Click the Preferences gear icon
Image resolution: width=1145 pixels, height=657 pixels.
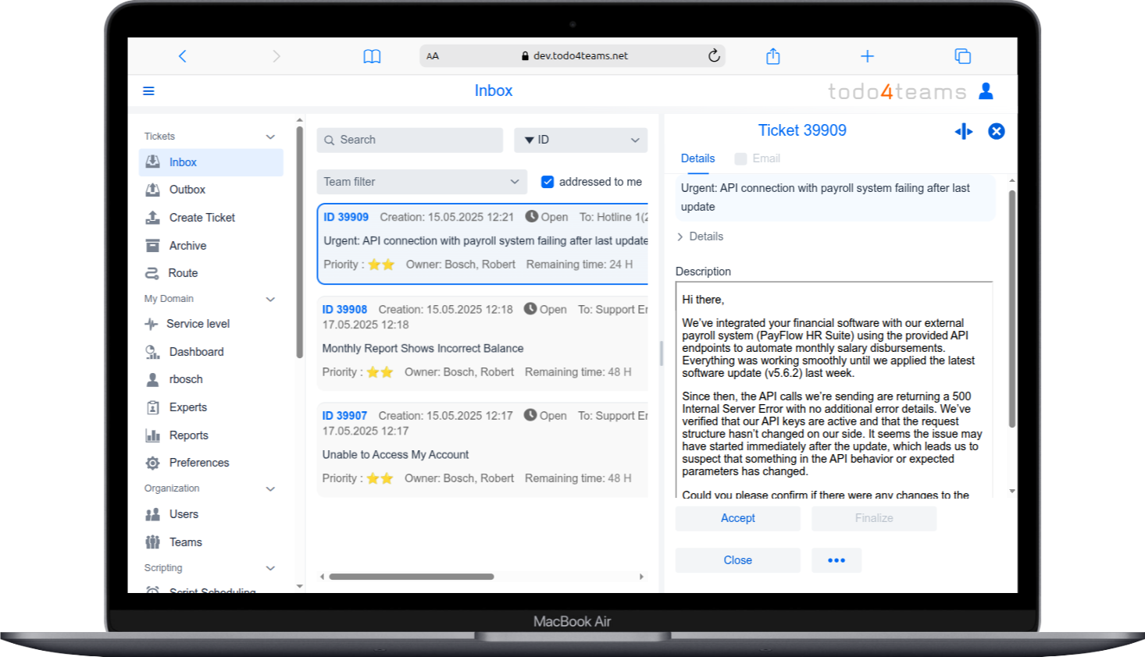(x=153, y=463)
